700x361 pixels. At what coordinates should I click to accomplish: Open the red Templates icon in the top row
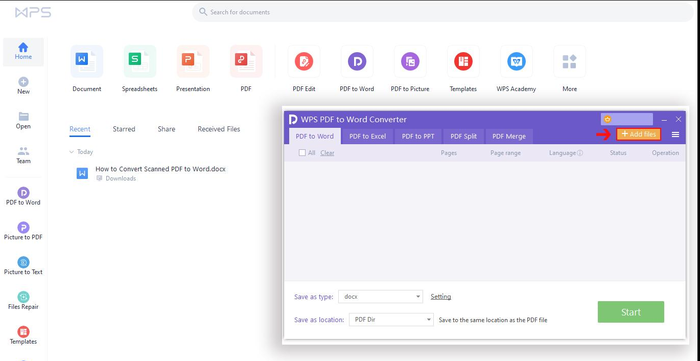click(x=463, y=62)
